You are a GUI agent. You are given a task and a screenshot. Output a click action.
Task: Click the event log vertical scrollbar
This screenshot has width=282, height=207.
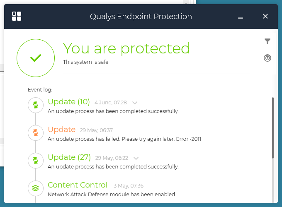272,128
